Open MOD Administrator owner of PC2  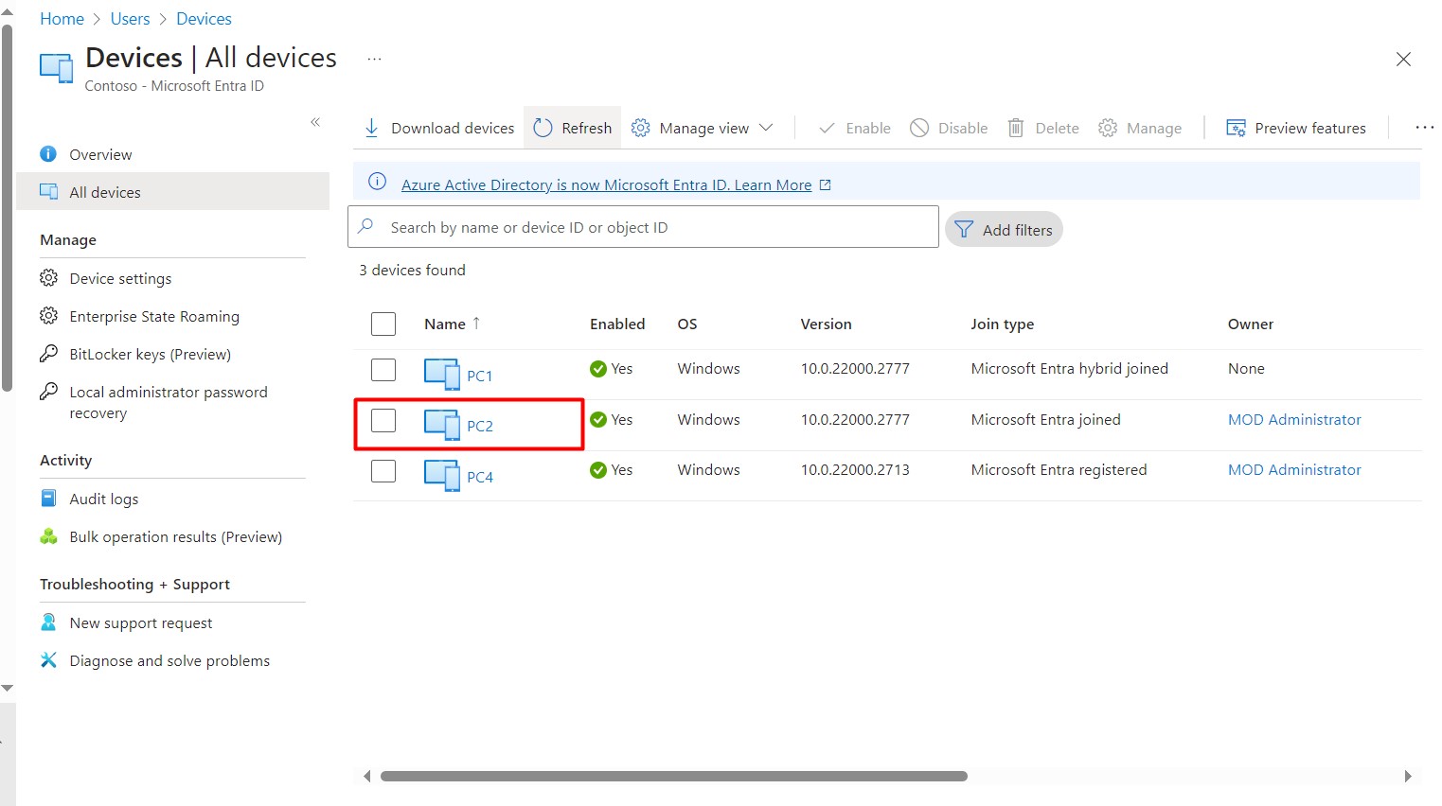[x=1294, y=419]
